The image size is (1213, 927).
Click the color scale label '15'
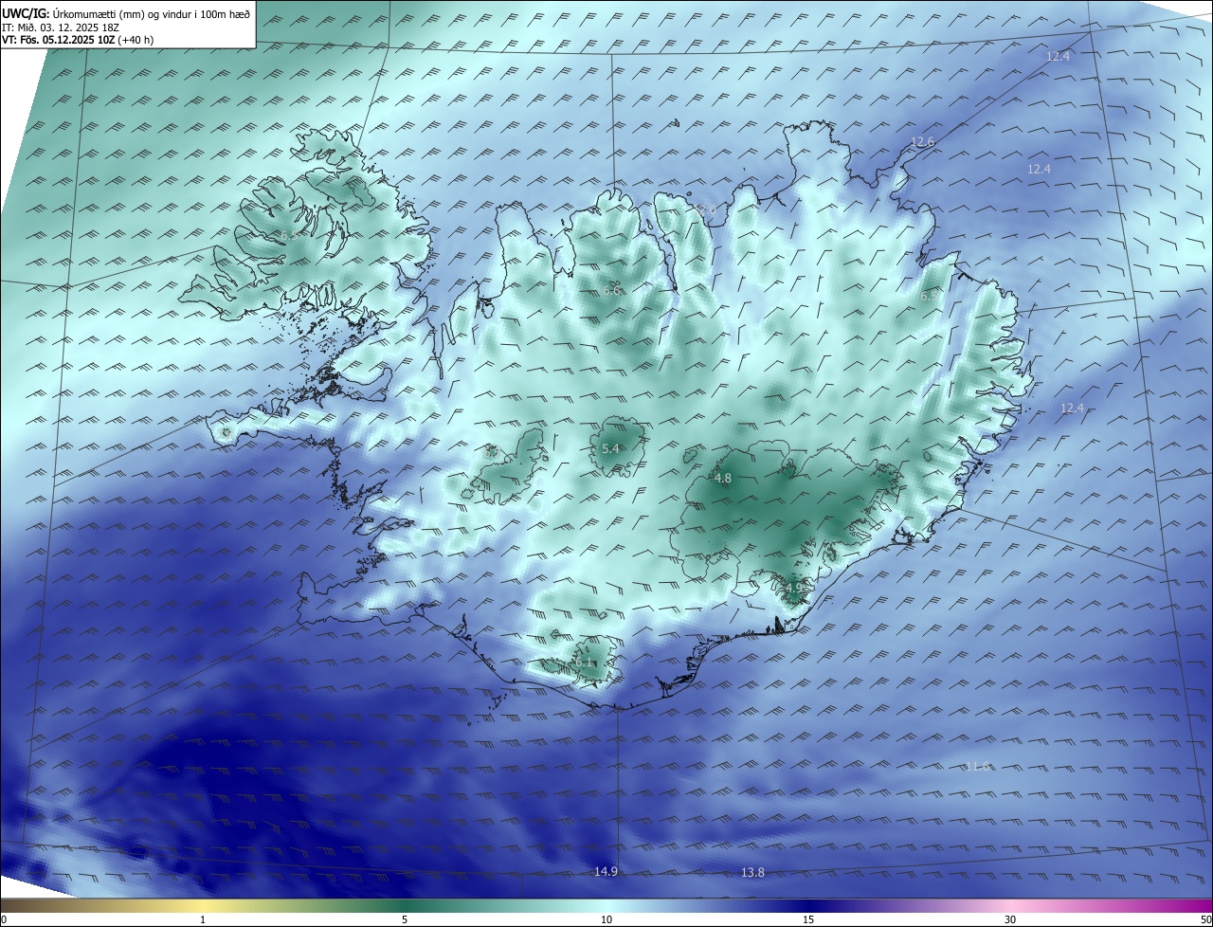[x=808, y=919]
